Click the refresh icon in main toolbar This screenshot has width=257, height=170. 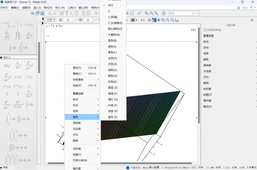tap(132, 13)
